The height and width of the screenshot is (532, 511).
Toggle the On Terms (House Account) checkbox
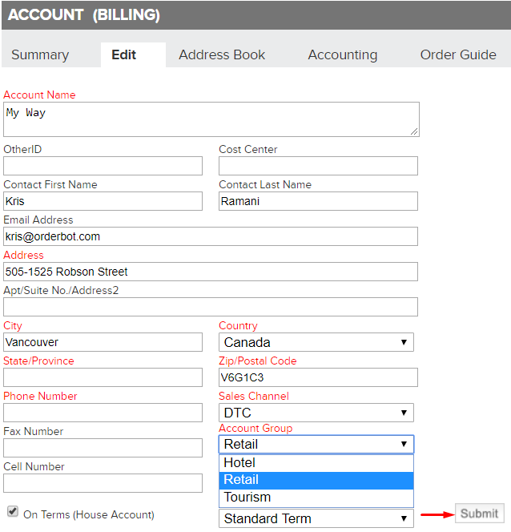(13, 511)
